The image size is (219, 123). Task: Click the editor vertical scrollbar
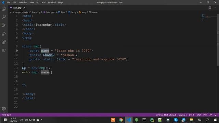218,40
